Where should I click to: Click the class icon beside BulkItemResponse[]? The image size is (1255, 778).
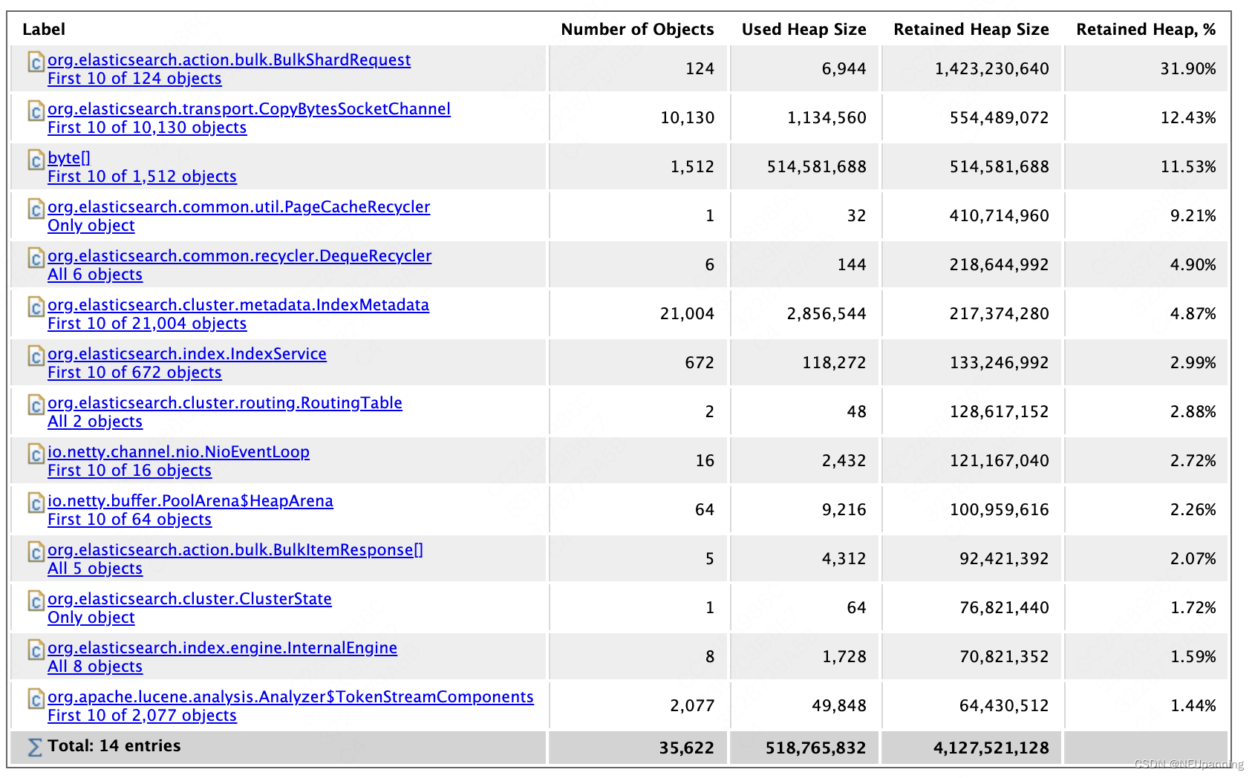pyautogui.click(x=36, y=552)
